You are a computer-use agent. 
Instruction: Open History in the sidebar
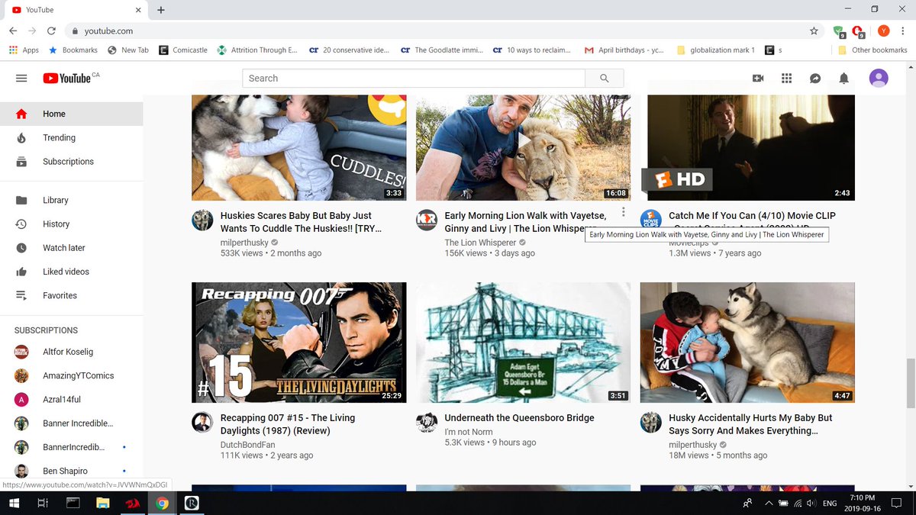point(71,224)
